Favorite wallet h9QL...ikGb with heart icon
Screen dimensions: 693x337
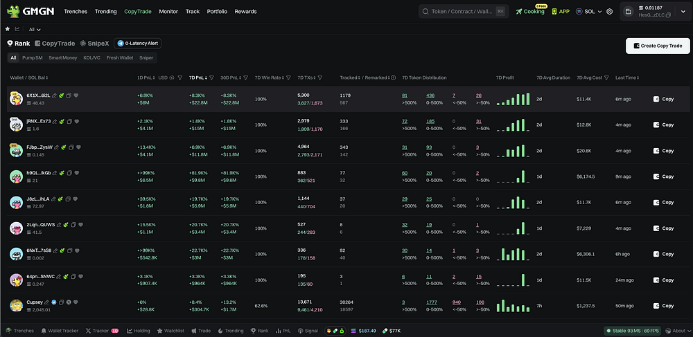tap(76, 172)
